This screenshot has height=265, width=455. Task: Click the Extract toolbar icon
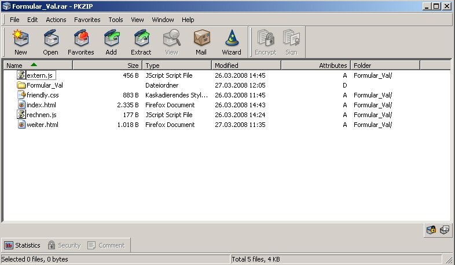[141, 42]
